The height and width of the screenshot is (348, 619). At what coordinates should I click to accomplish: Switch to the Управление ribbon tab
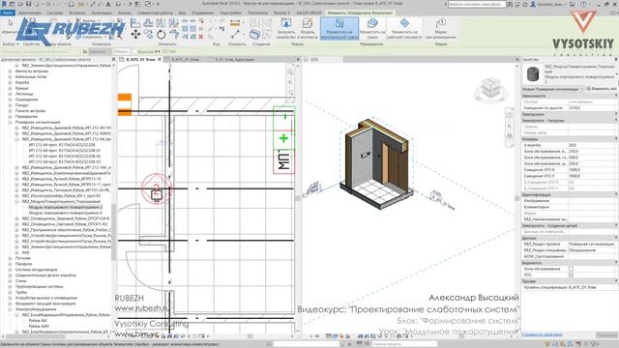pos(202,13)
